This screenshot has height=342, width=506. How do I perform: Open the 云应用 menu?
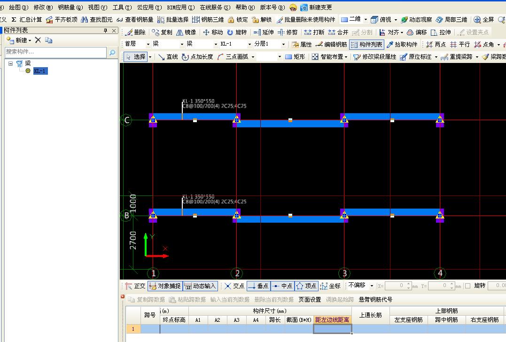pyautogui.click(x=149, y=8)
